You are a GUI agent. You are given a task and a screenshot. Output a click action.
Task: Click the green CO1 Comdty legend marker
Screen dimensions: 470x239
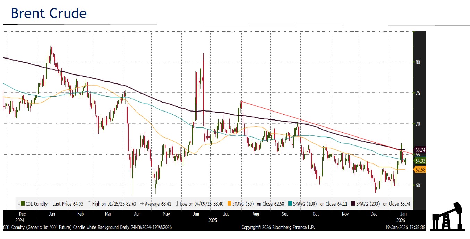pyautogui.click(x=23, y=204)
